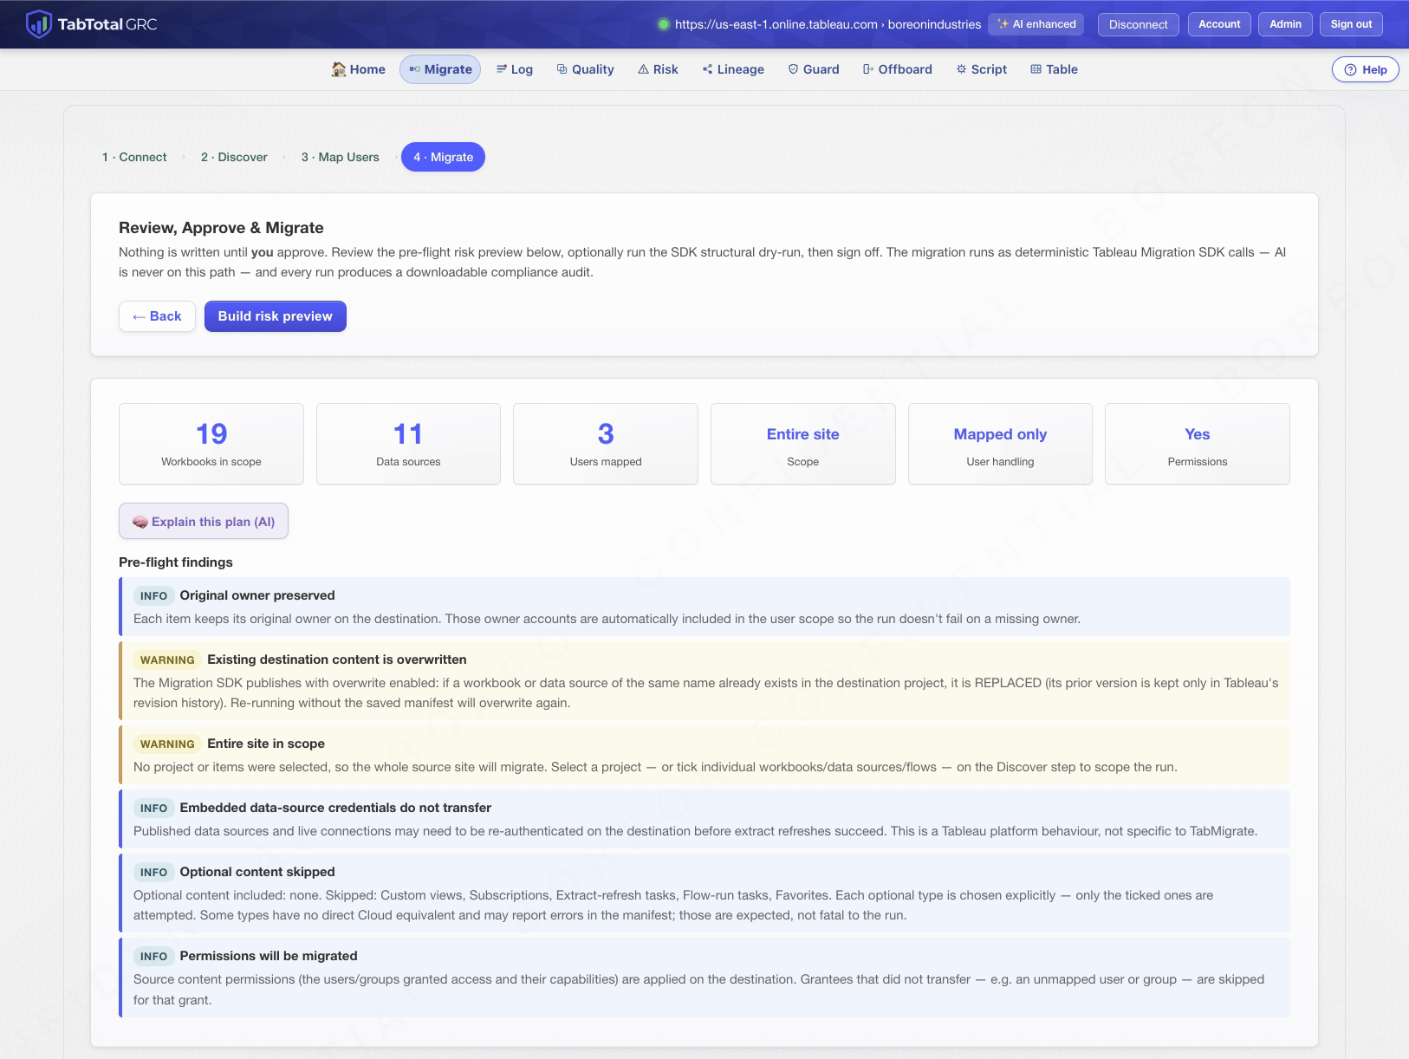Screen dimensions: 1409x1059
Task: Click the Original owner preserved finding
Action: click(x=704, y=607)
